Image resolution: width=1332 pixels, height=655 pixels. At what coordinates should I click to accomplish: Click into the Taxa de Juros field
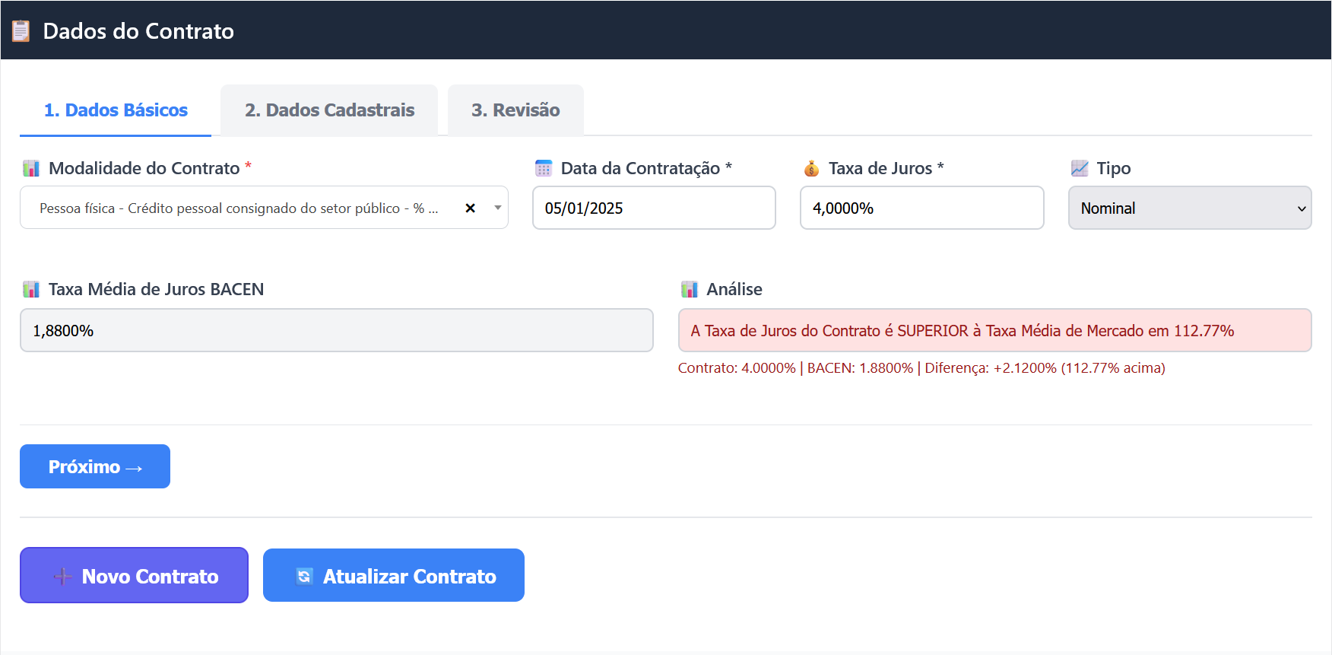click(x=922, y=208)
